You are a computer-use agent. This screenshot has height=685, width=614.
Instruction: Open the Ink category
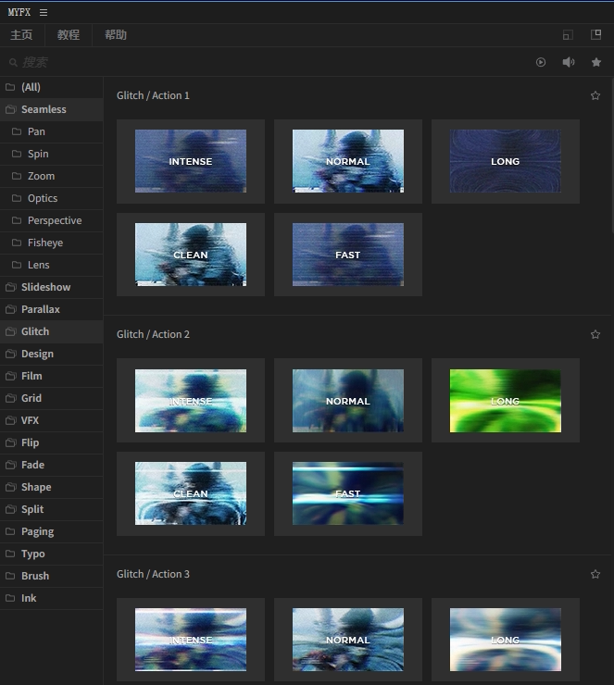52,598
